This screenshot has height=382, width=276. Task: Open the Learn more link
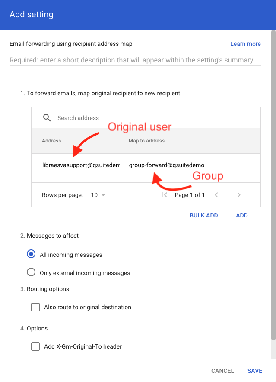tap(245, 44)
